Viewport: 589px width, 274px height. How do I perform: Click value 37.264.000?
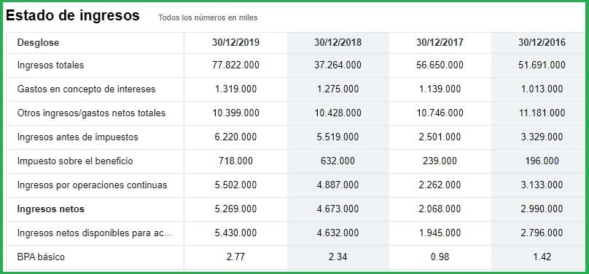coord(338,65)
